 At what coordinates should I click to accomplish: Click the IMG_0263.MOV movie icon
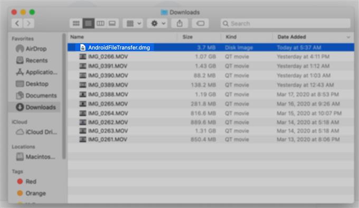point(83,131)
